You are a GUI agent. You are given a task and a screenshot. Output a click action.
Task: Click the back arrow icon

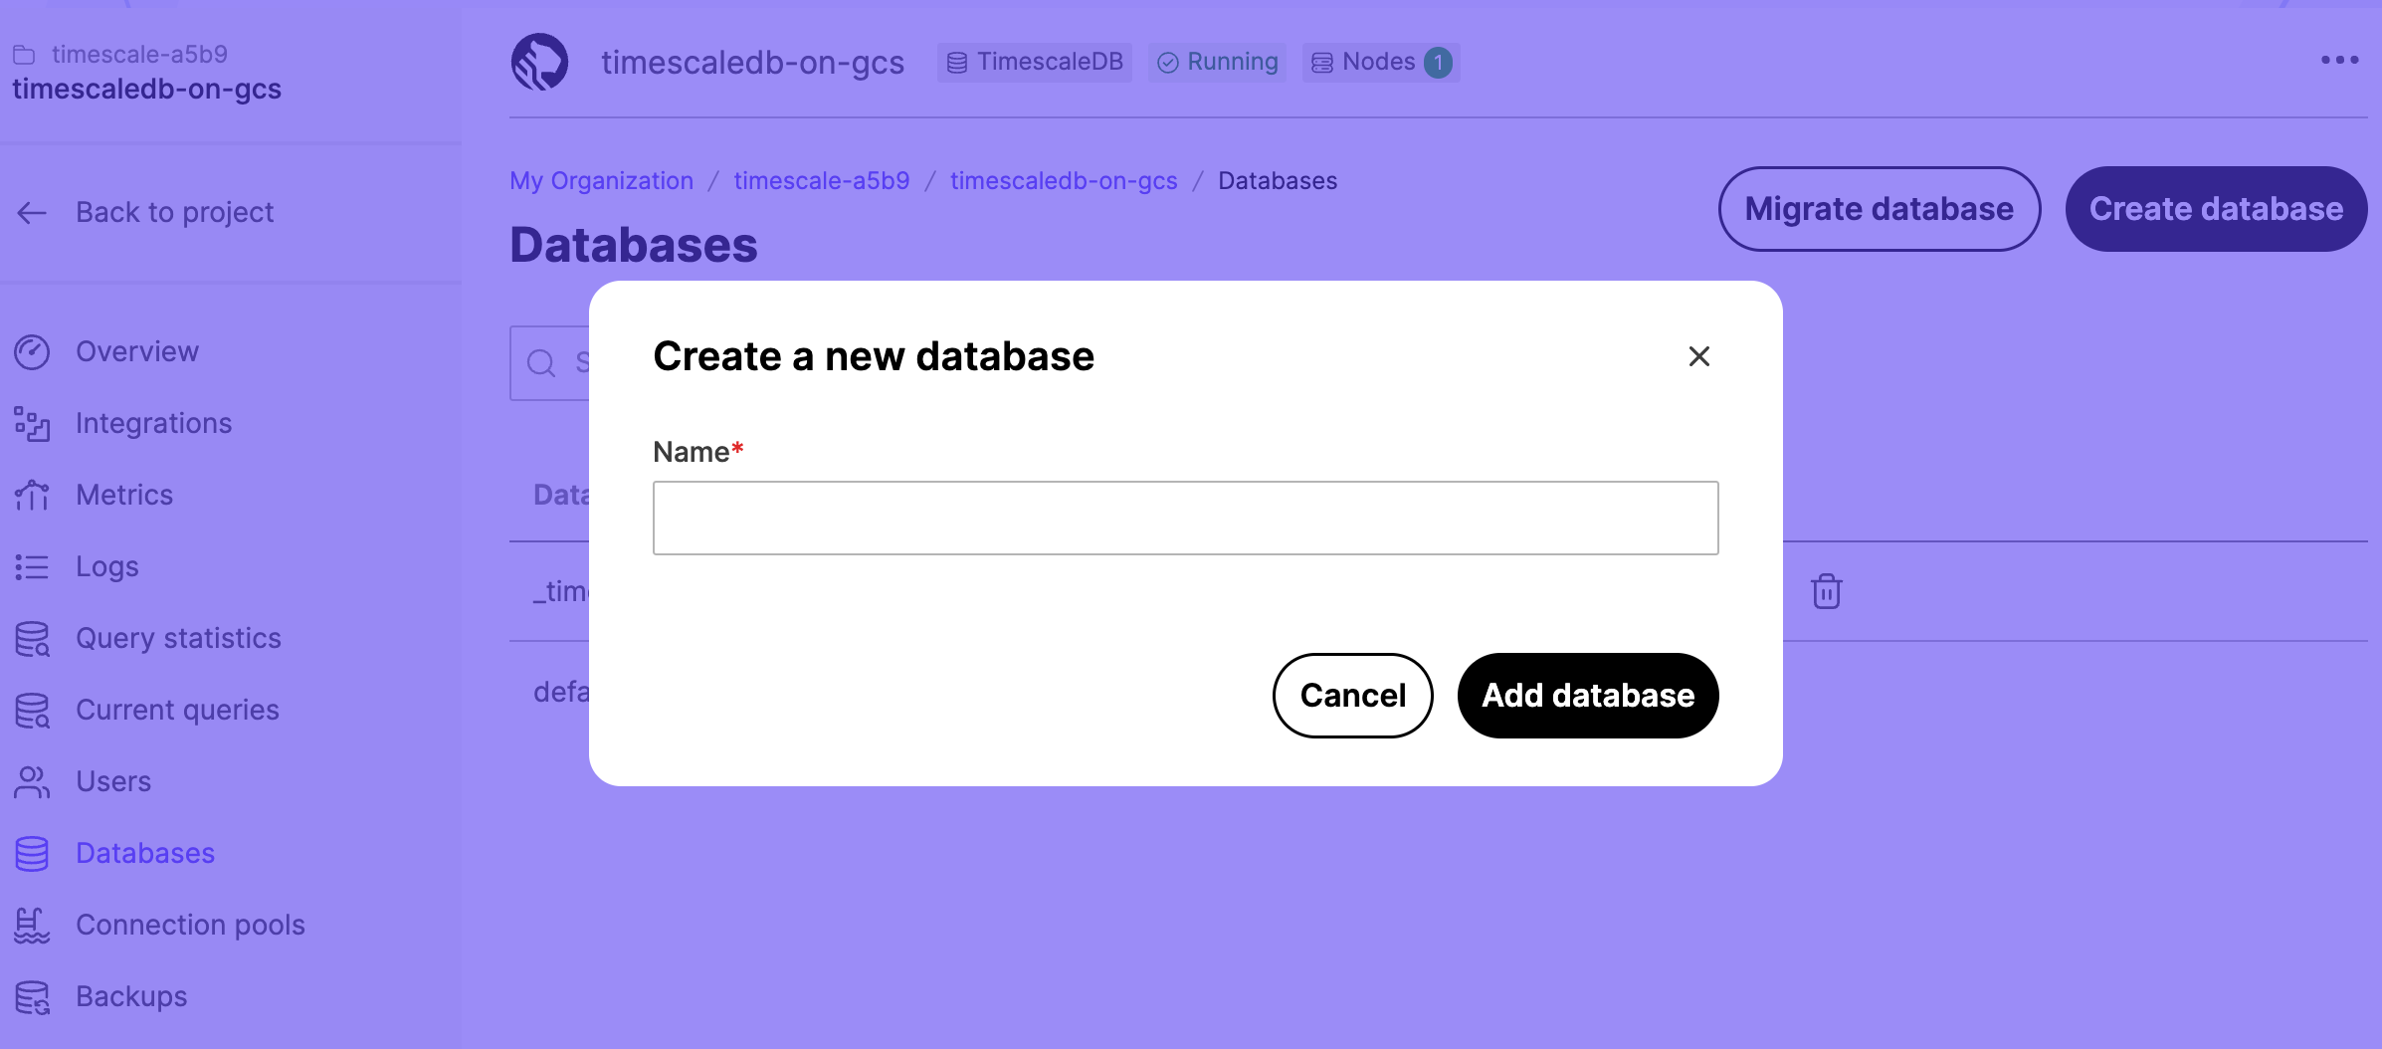coord(32,212)
